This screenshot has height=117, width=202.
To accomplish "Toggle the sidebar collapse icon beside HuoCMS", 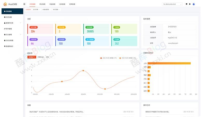I will click(x=24, y=4).
